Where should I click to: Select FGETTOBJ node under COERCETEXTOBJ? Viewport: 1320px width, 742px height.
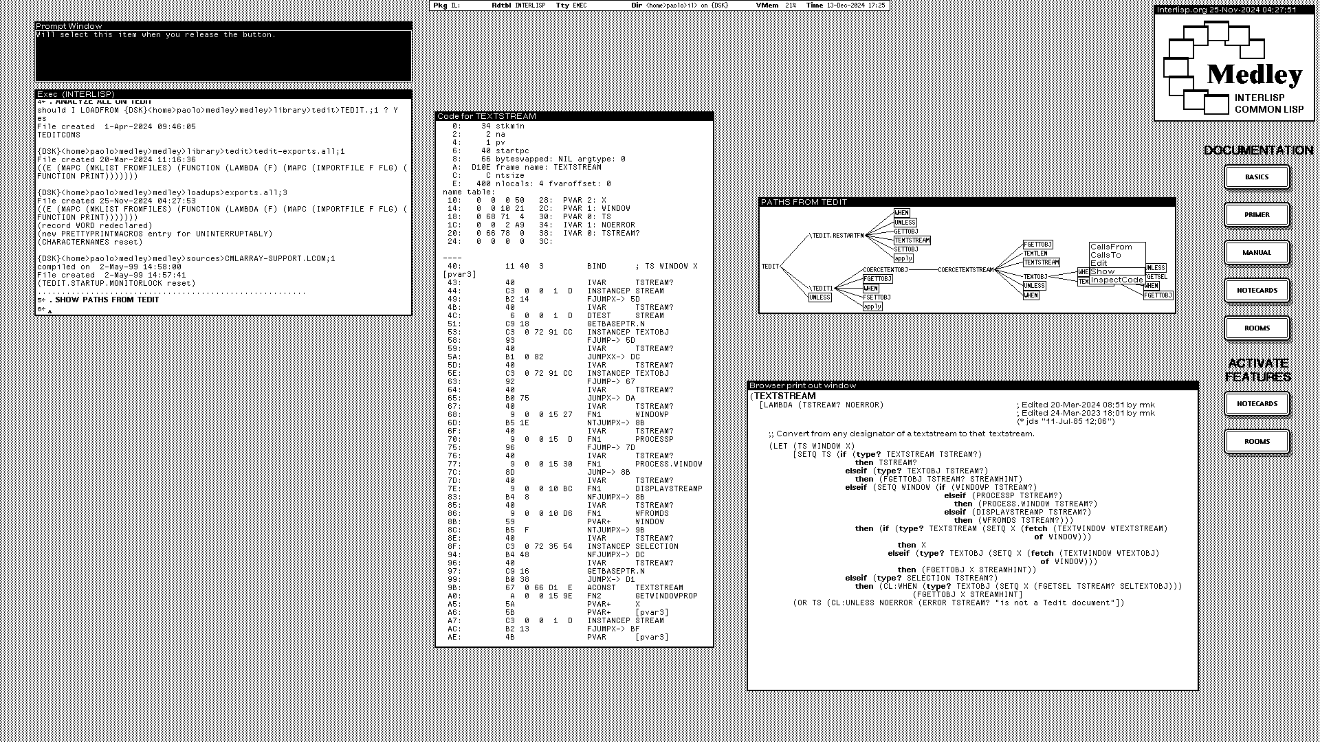point(878,279)
